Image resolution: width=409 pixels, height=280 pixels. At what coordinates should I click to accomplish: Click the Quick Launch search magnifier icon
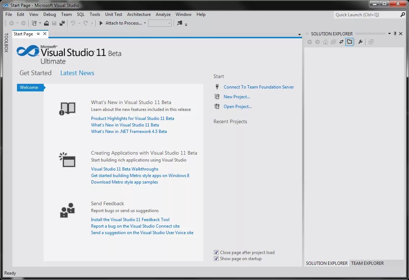click(x=402, y=14)
